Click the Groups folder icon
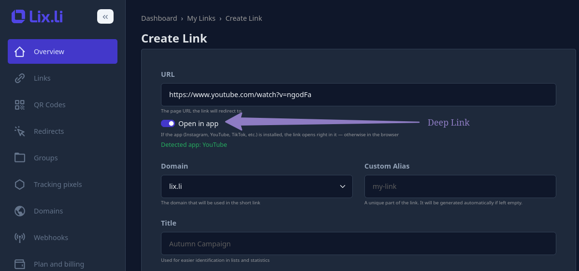Screen dimensions: 579x271 (19, 158)
